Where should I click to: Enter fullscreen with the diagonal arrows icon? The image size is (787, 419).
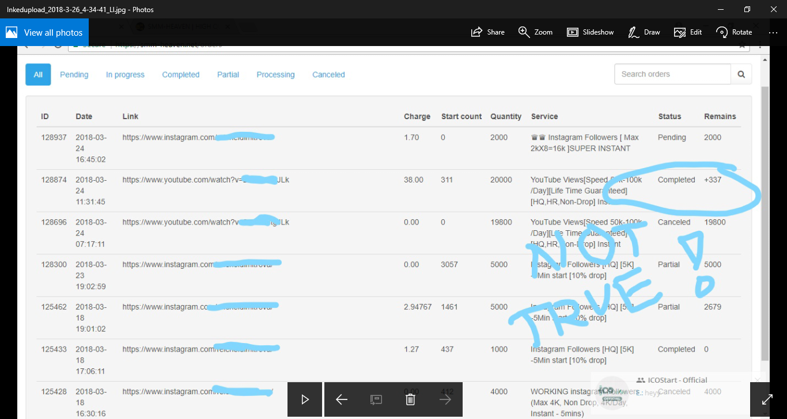pos(767,399)
